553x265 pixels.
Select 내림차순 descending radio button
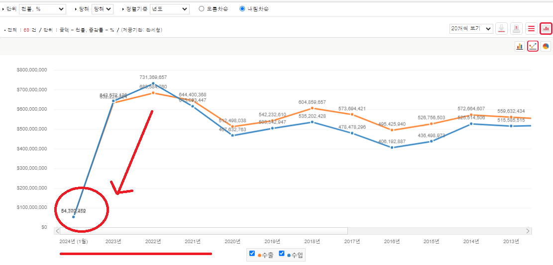coord(242,9)
